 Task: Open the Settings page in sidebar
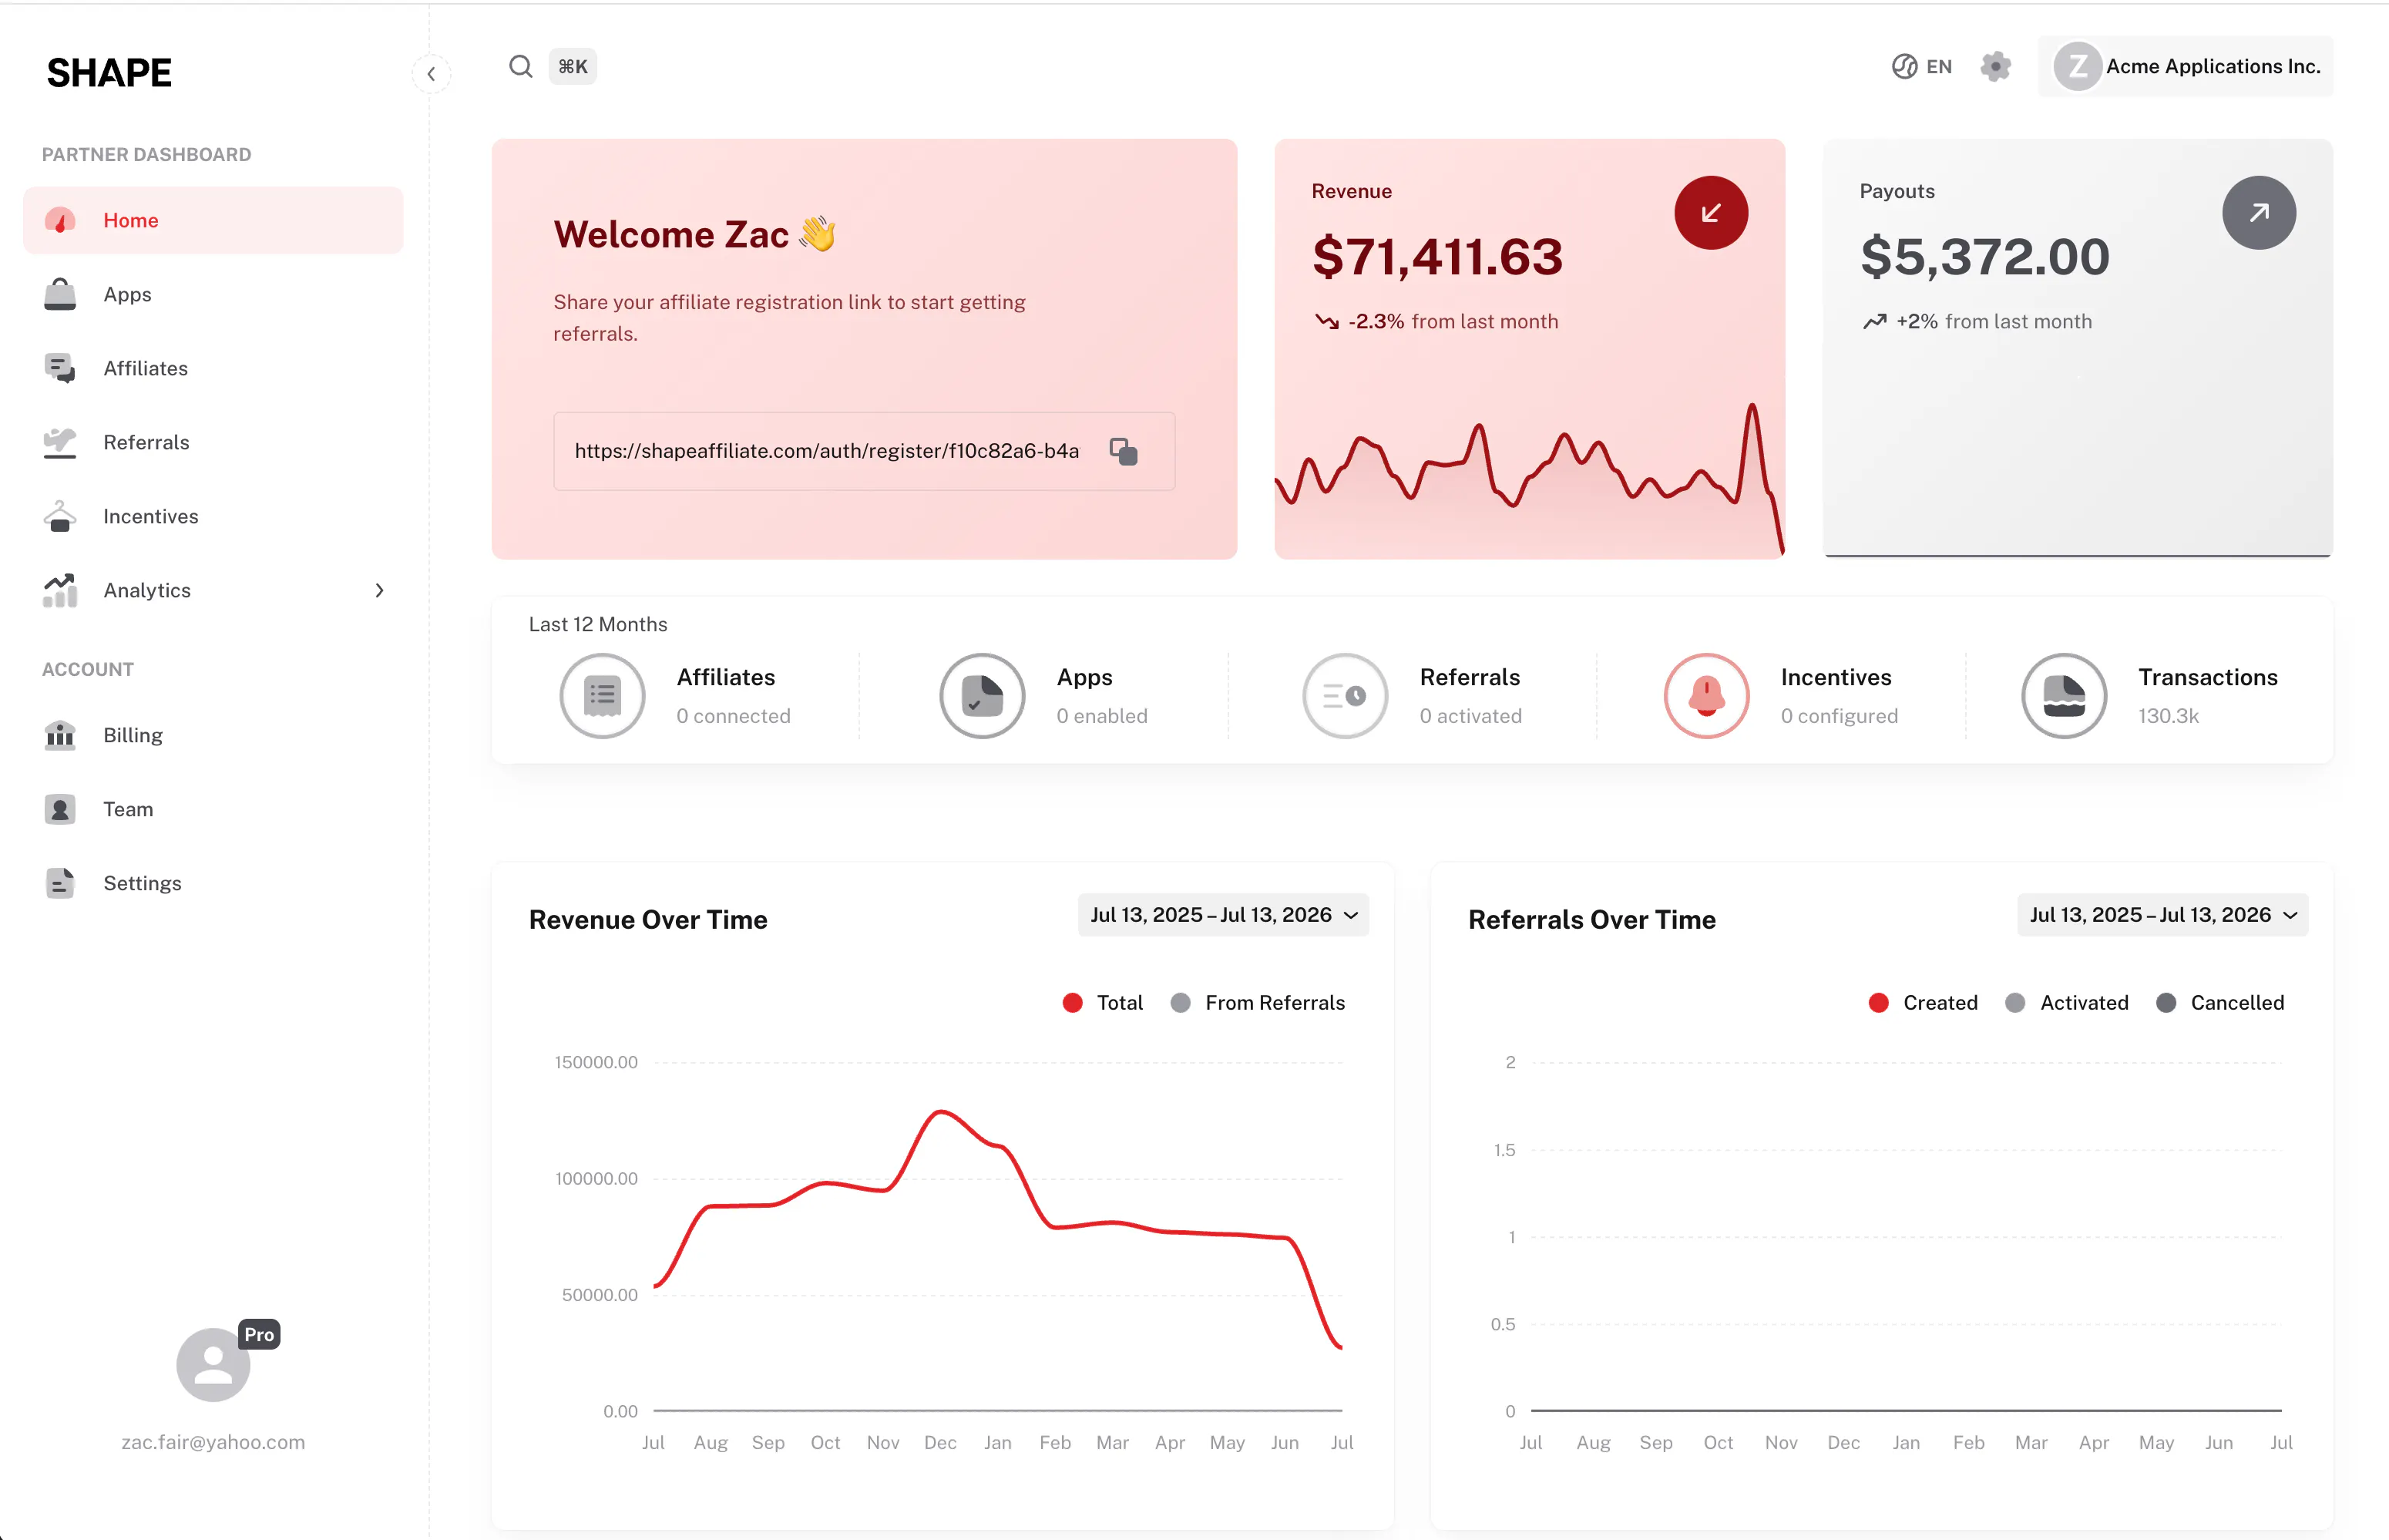coord(213,883)
